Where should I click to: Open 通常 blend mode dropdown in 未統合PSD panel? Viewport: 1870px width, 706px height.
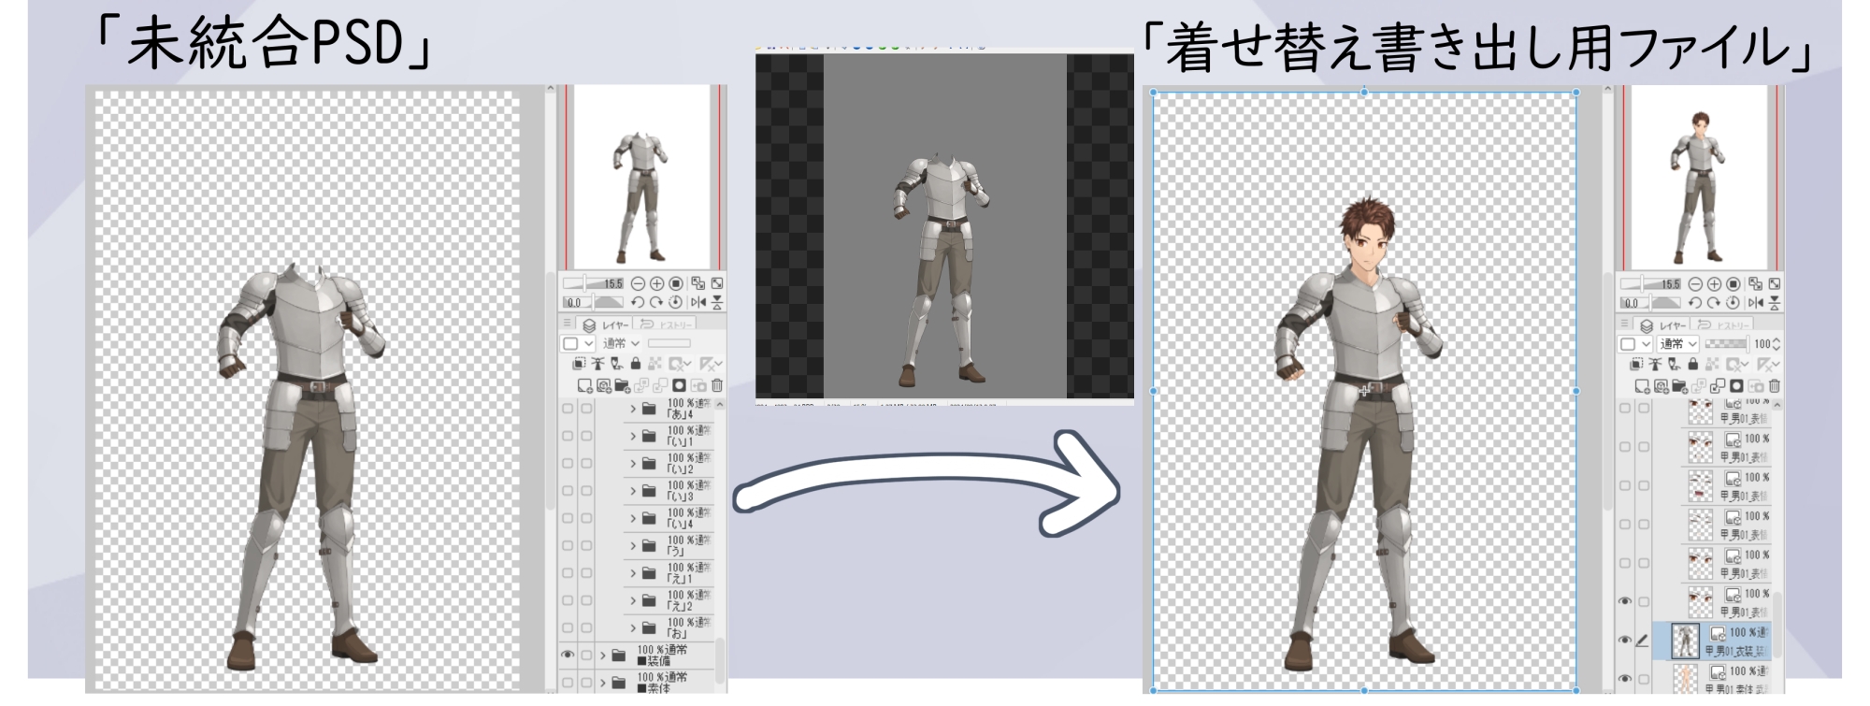(x=621, y=343)
